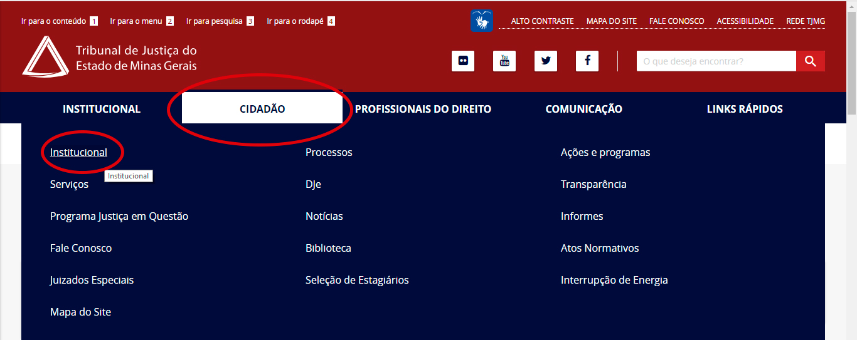This screenshot has width=857, height=340.
Task: Go to Juizados Especiais
Action: [x=92, y=280]
